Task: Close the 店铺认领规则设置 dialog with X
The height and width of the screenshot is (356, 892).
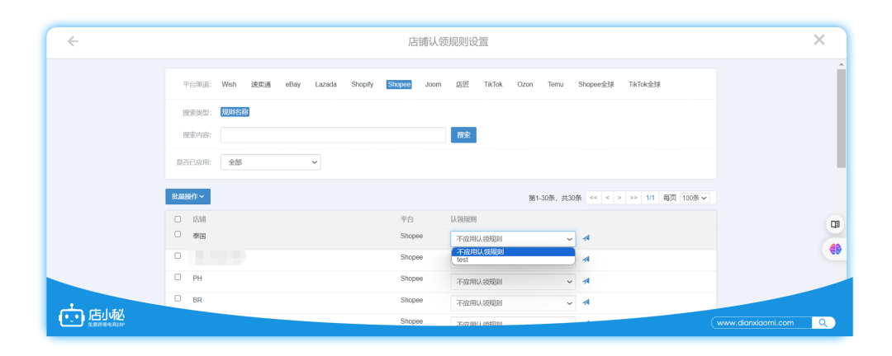Action: click(x=818, y=40)
